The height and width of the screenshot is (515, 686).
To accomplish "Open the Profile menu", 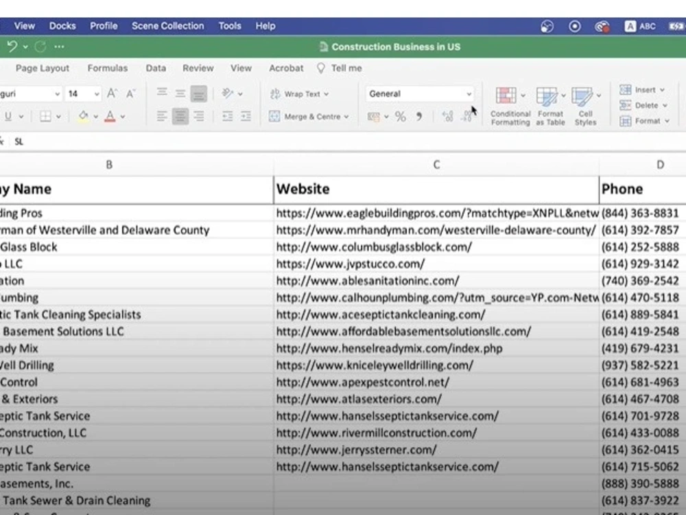I will (x=104, y=26).
